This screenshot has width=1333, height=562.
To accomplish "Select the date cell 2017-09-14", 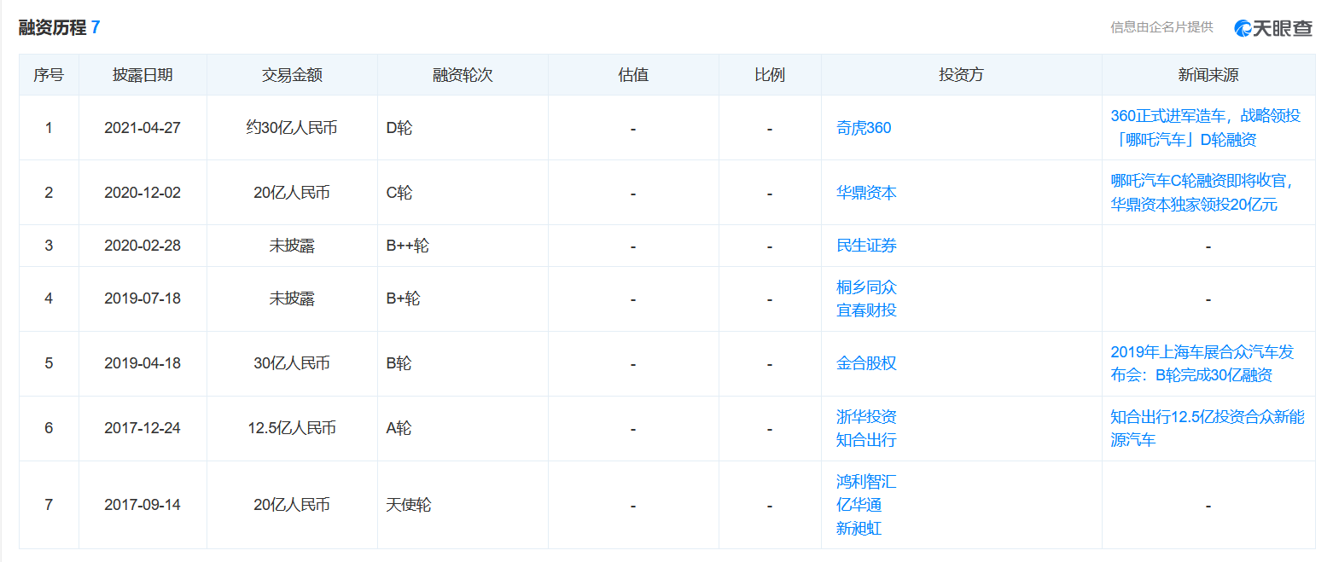I will [143, 505].
